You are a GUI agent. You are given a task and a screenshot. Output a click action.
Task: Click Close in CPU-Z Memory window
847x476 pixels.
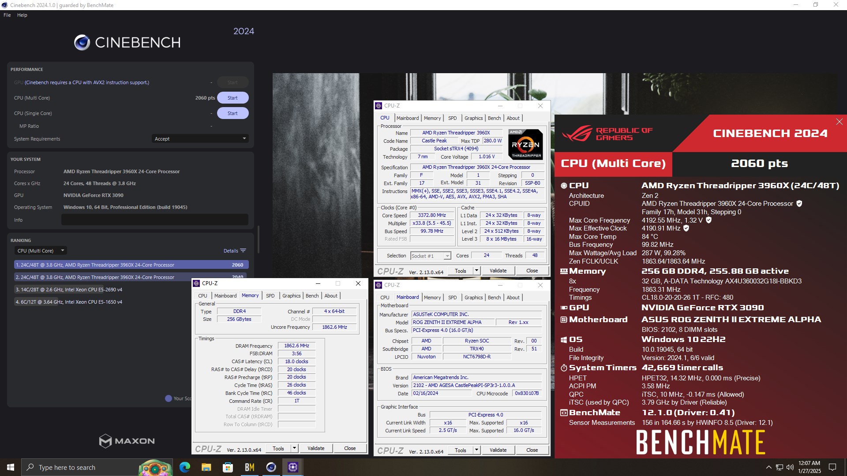[x=350, y=448]
